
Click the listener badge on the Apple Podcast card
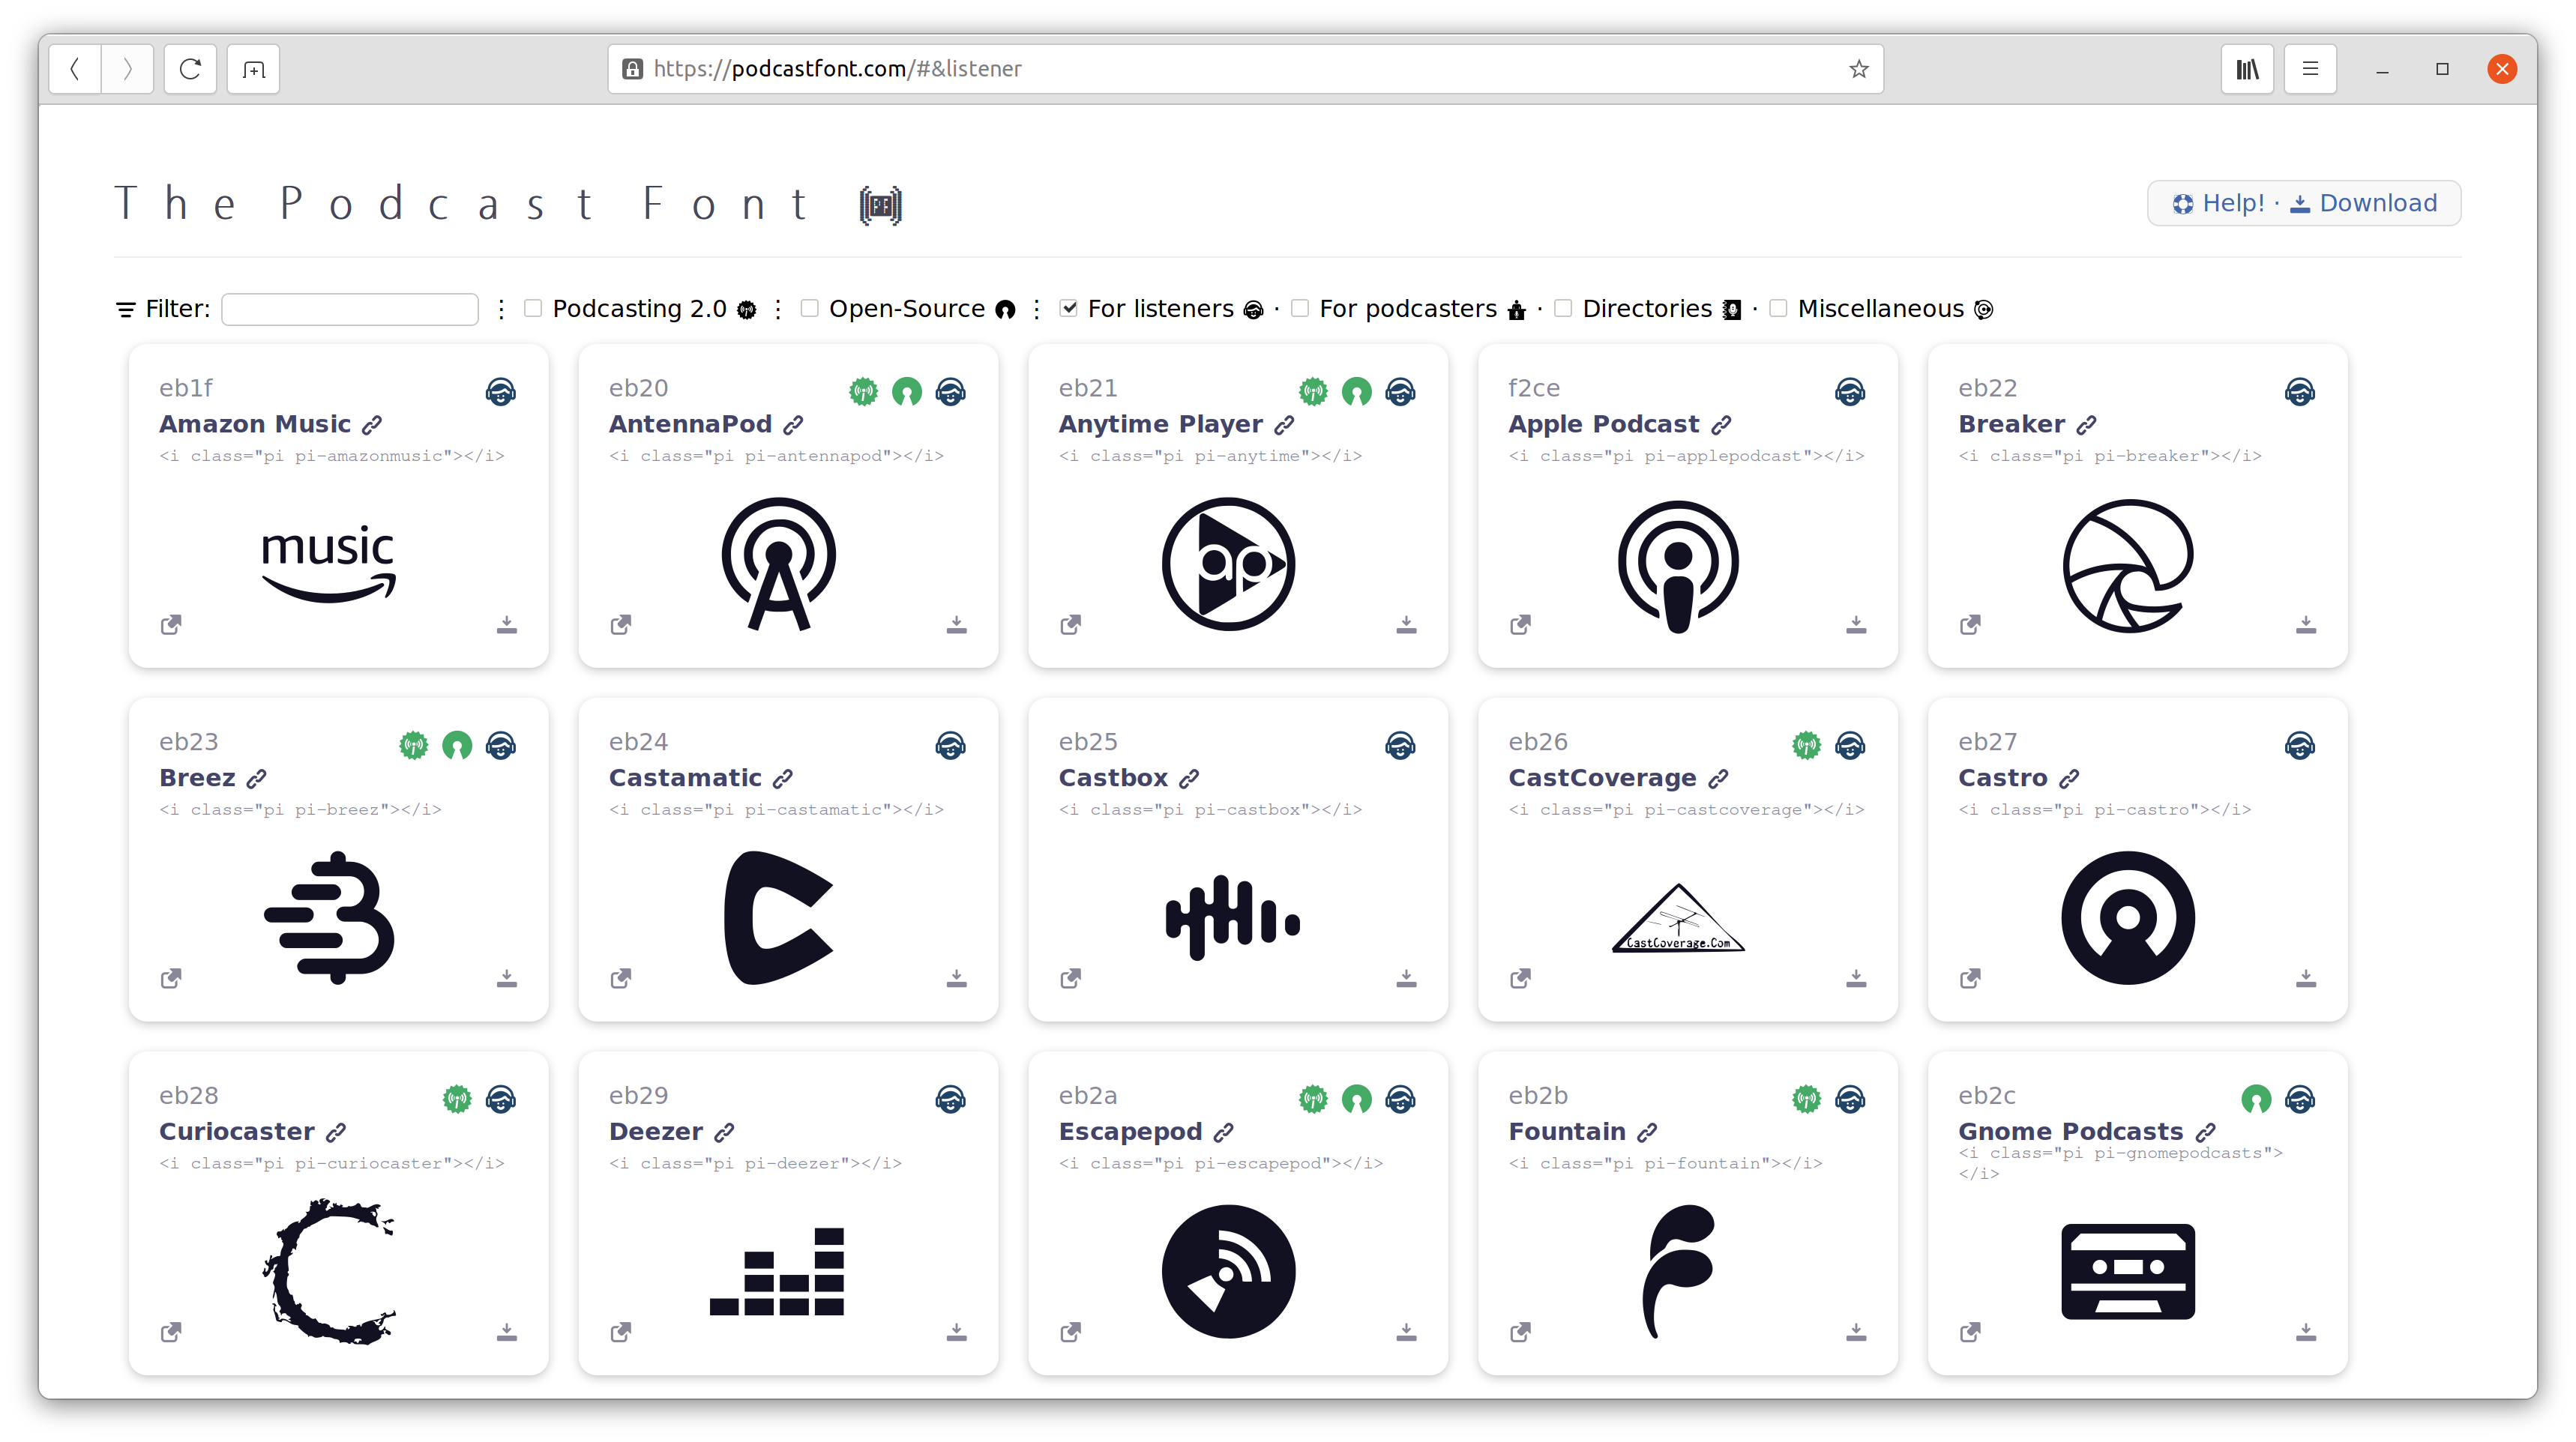tap(1850, 392)
